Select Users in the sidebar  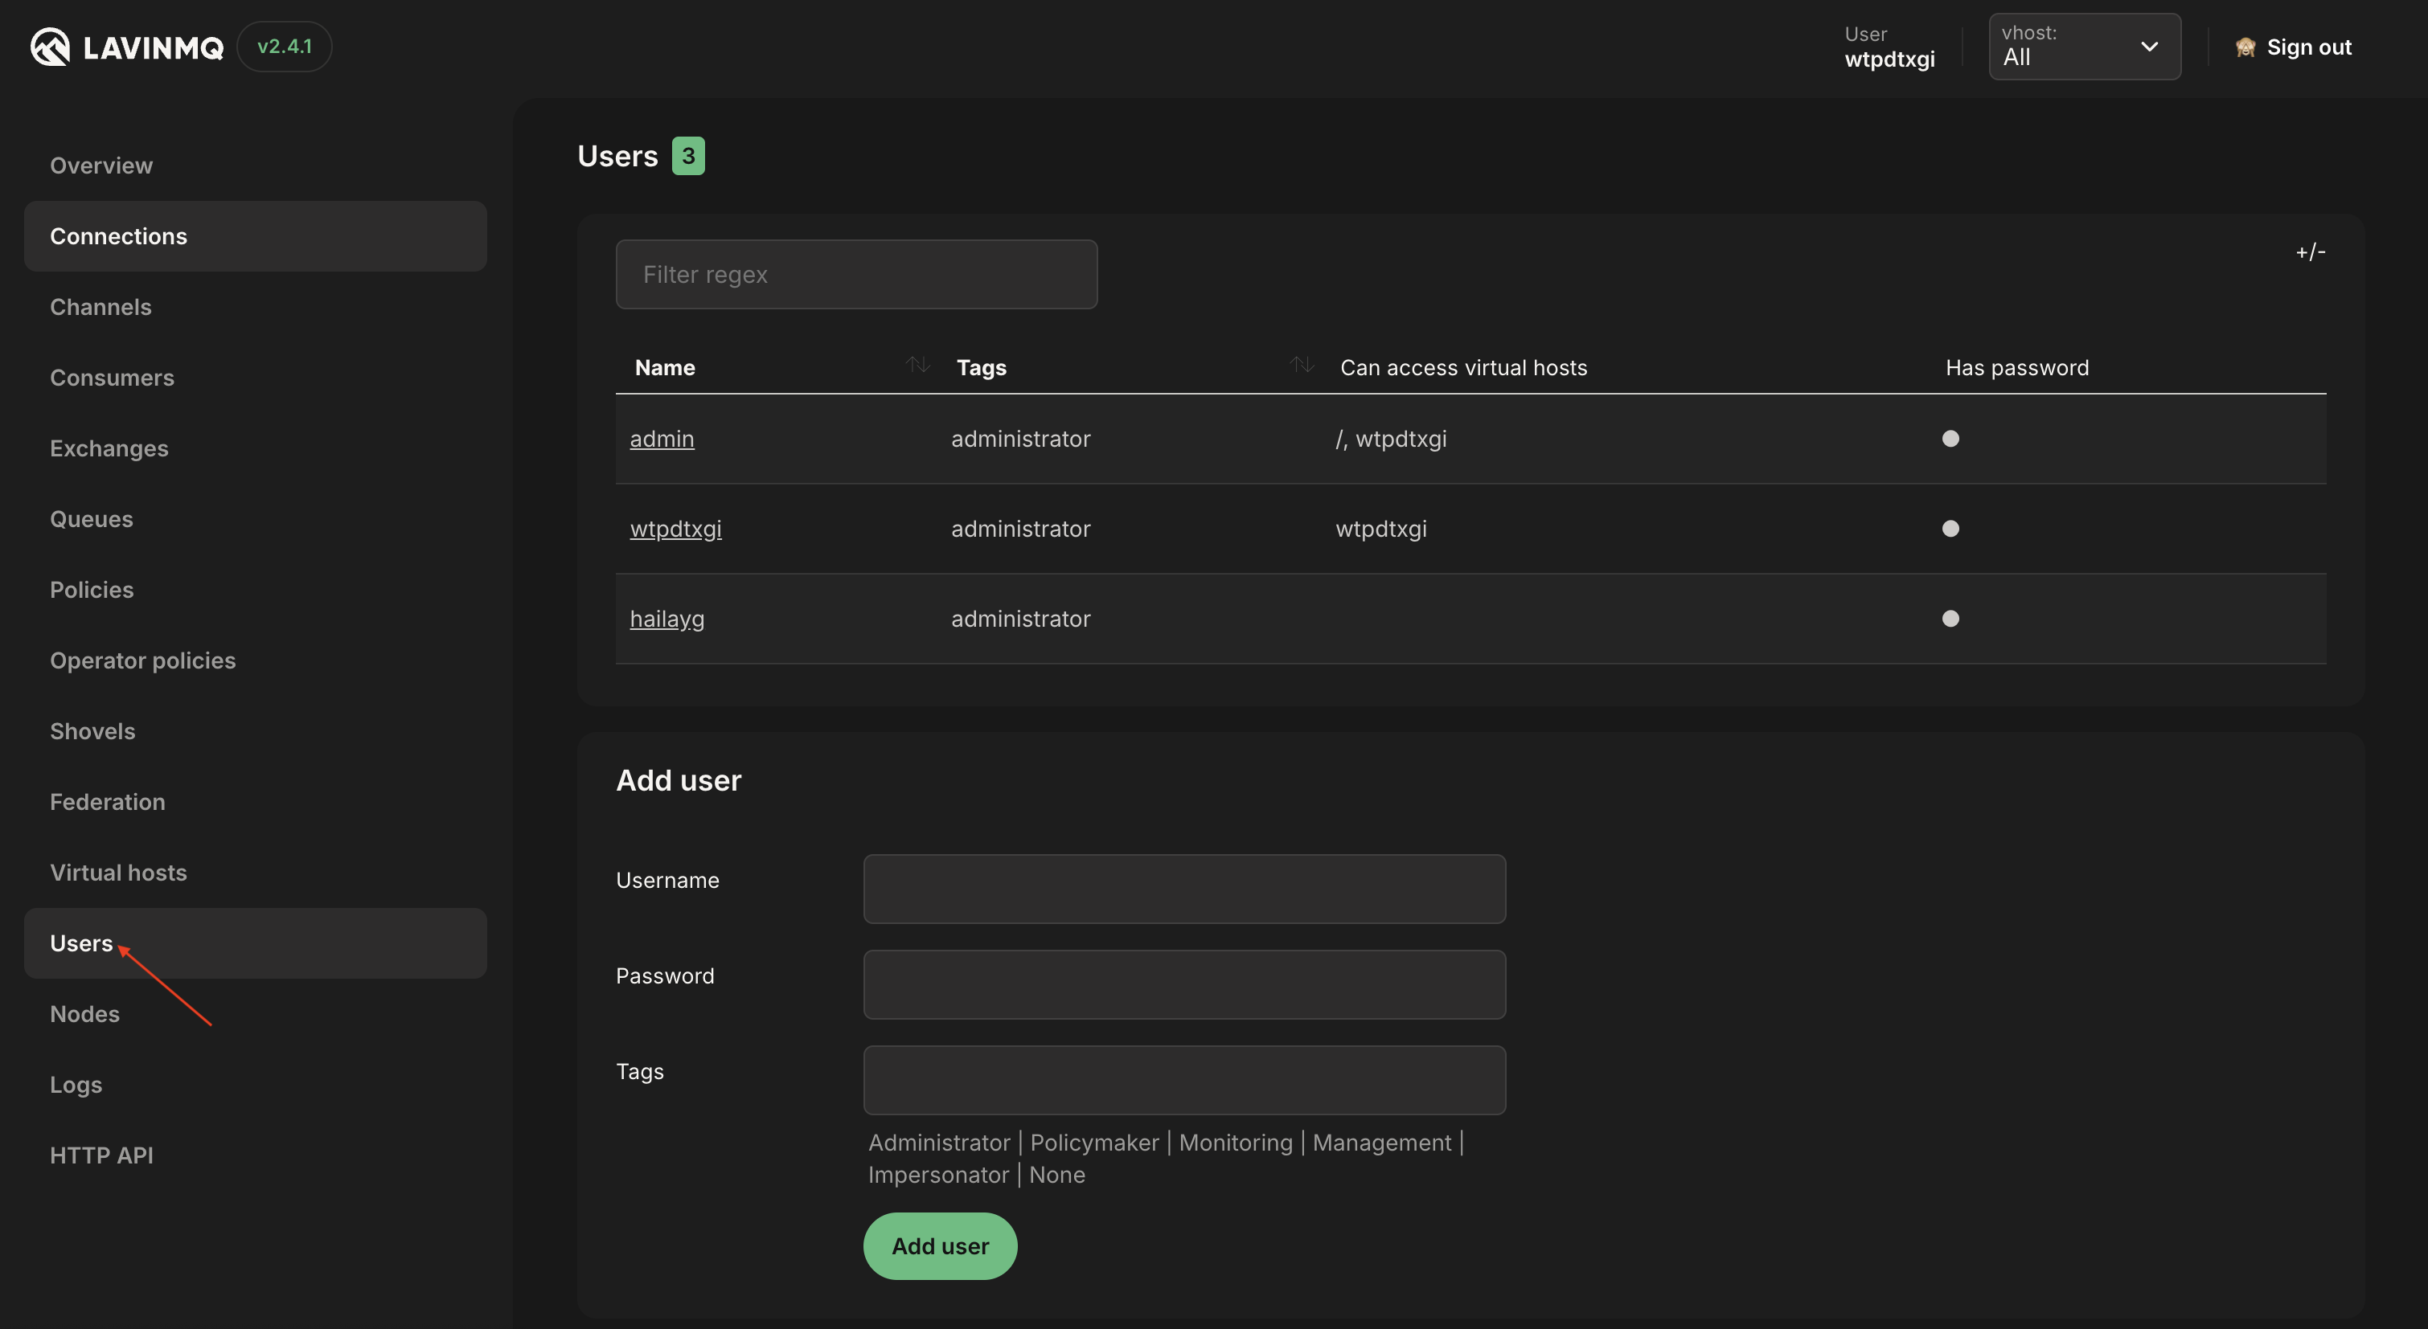(256, 943)
